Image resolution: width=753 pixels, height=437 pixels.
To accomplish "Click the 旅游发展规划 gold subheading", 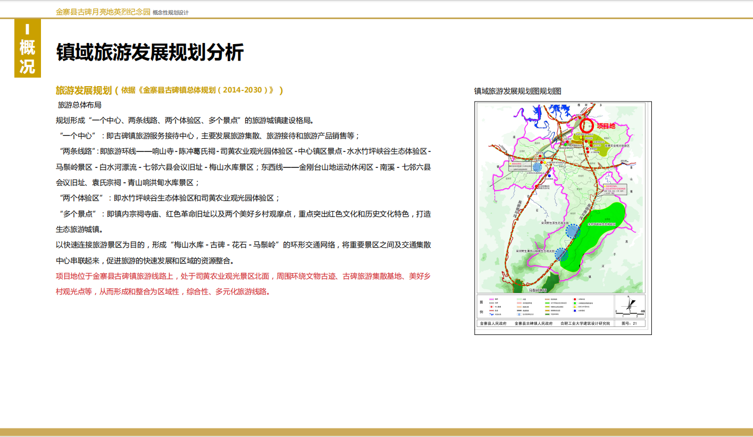I will [x=84, y=90].
